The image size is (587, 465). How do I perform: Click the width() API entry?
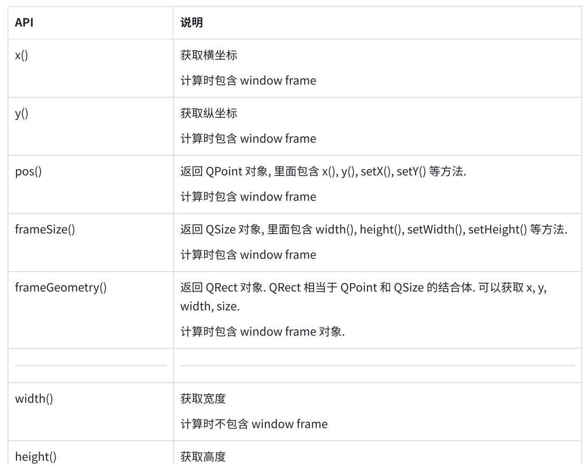click(34, 398)
